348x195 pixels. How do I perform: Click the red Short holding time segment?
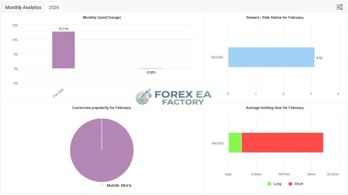pyautogui.click(x=282, y=142)
